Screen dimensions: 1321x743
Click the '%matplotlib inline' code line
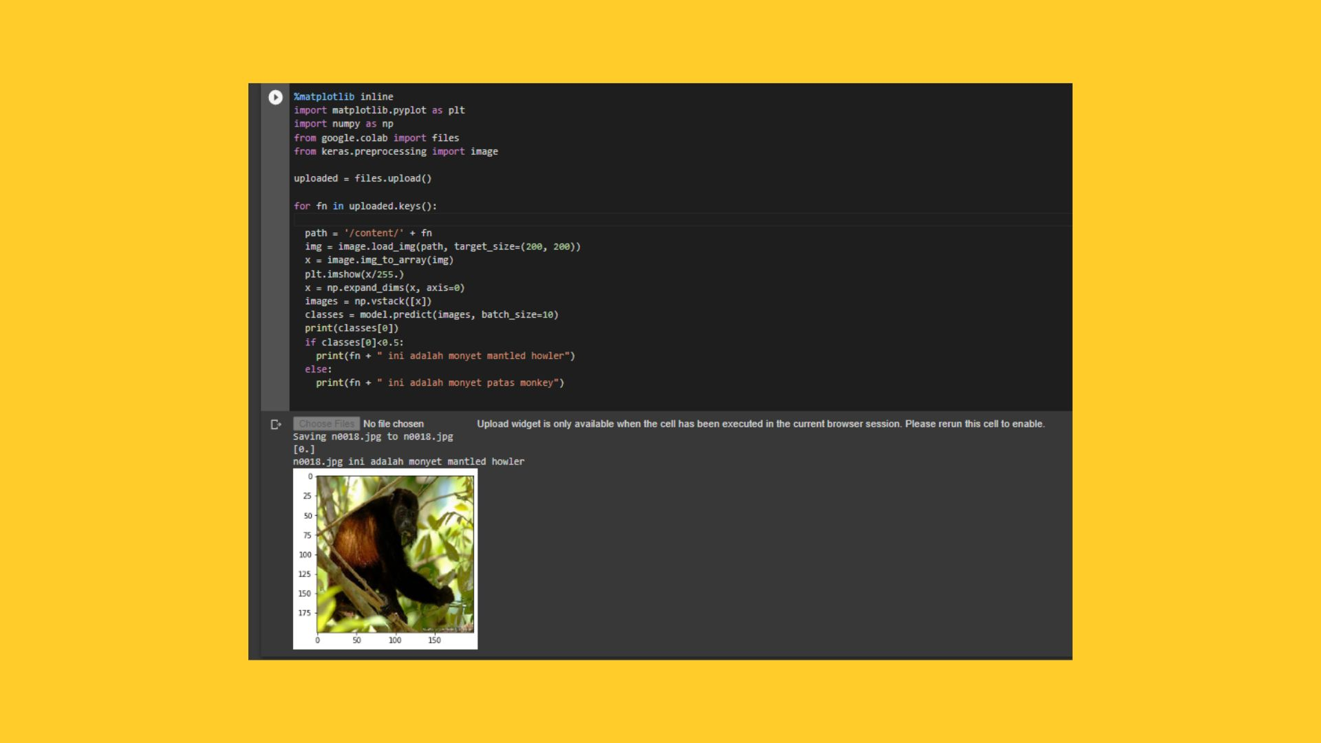(343, 97)
